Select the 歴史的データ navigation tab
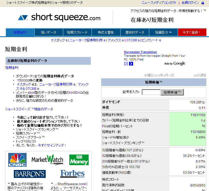This screenshot has height=191, width=209. (135, 32)
